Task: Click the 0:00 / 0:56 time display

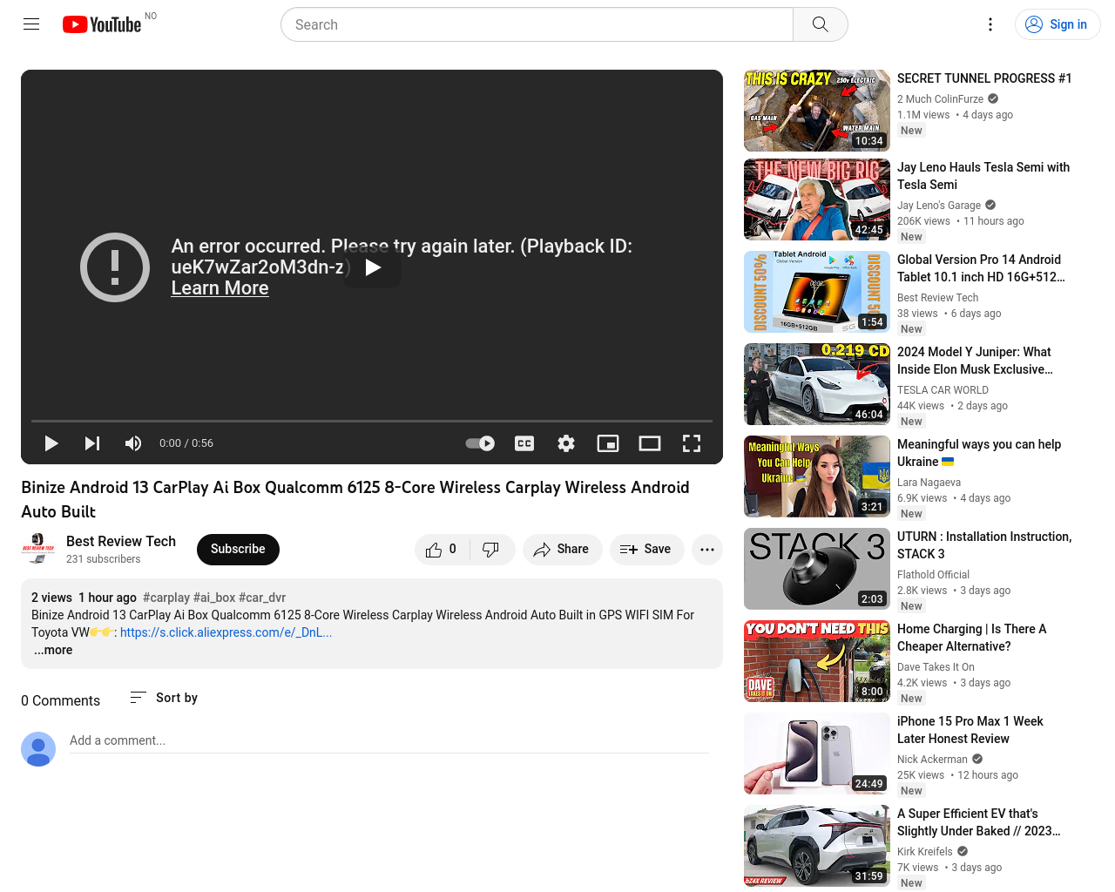Action: [x=186, y=443]
